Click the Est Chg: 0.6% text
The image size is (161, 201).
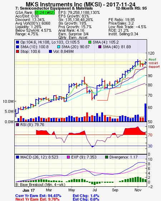tap(86, 199)
